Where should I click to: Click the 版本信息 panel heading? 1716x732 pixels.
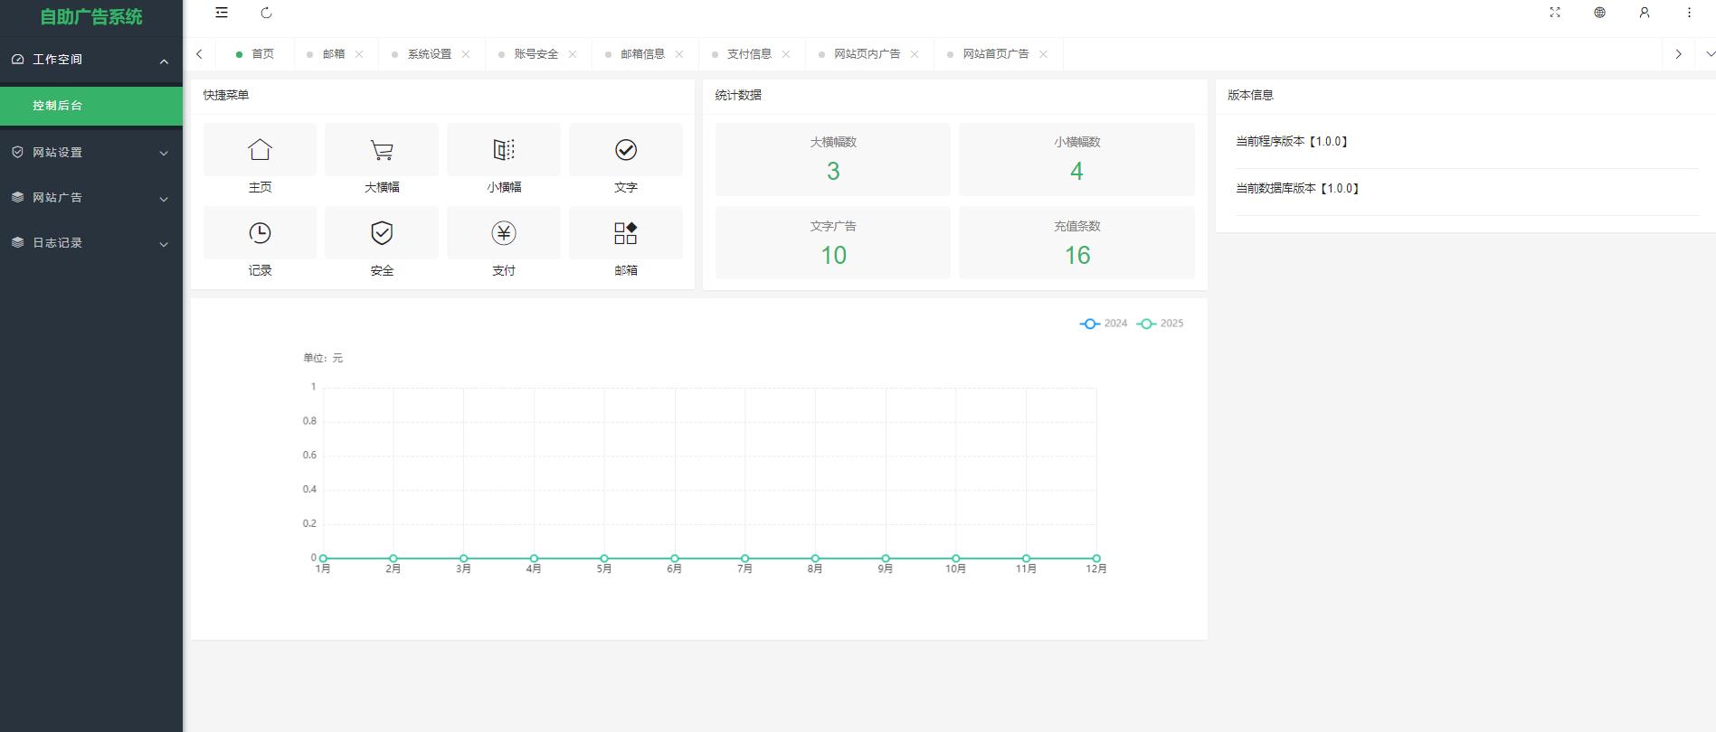pyautogui.click(x=1250, y=95)
